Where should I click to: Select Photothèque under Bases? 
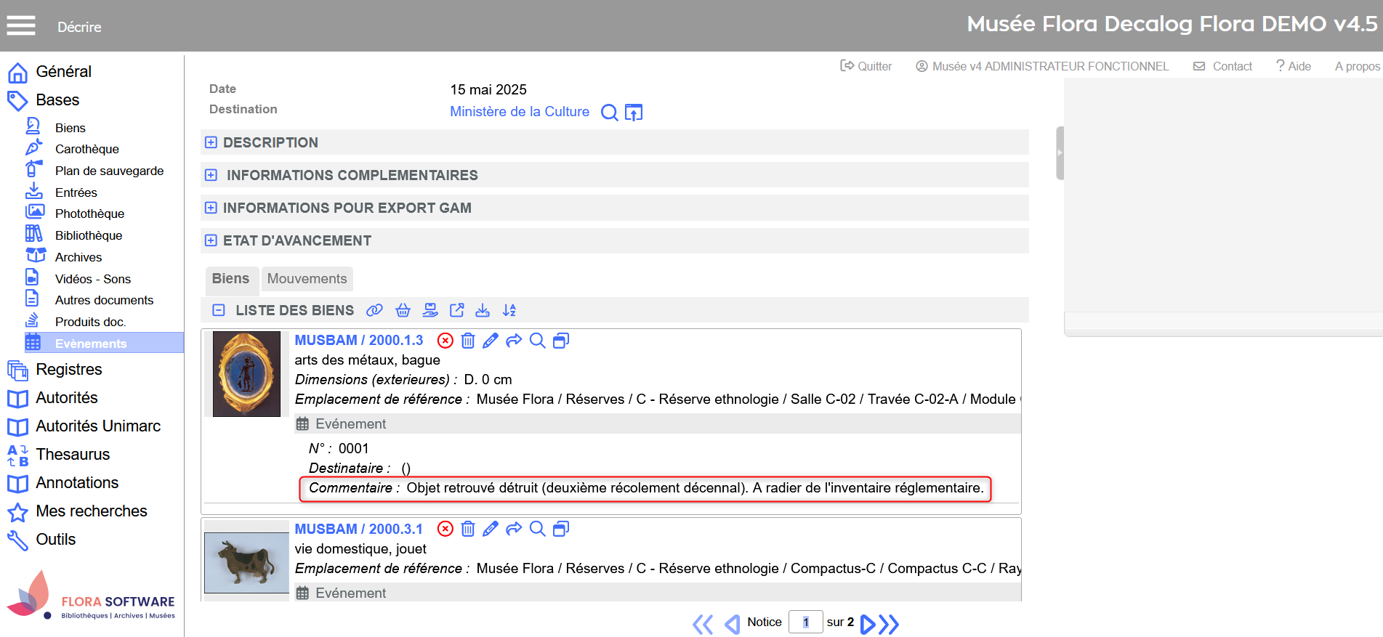(x=89, y=214)
